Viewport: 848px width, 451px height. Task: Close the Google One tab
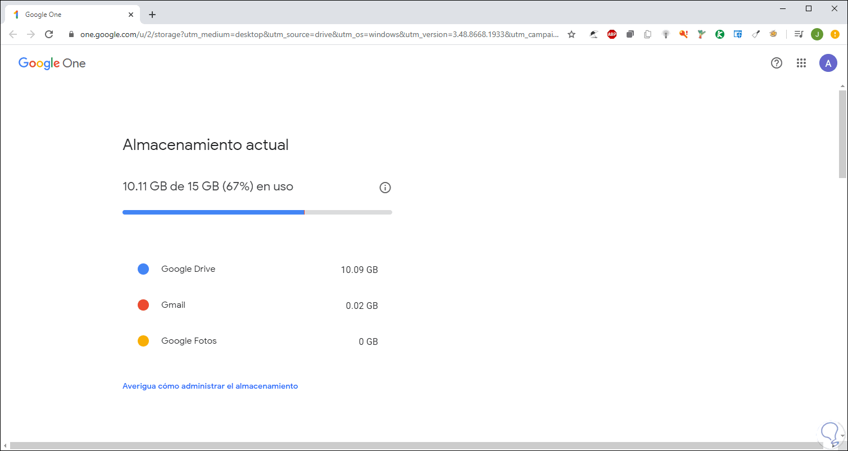pyautogui.click(x=130, y=15)
